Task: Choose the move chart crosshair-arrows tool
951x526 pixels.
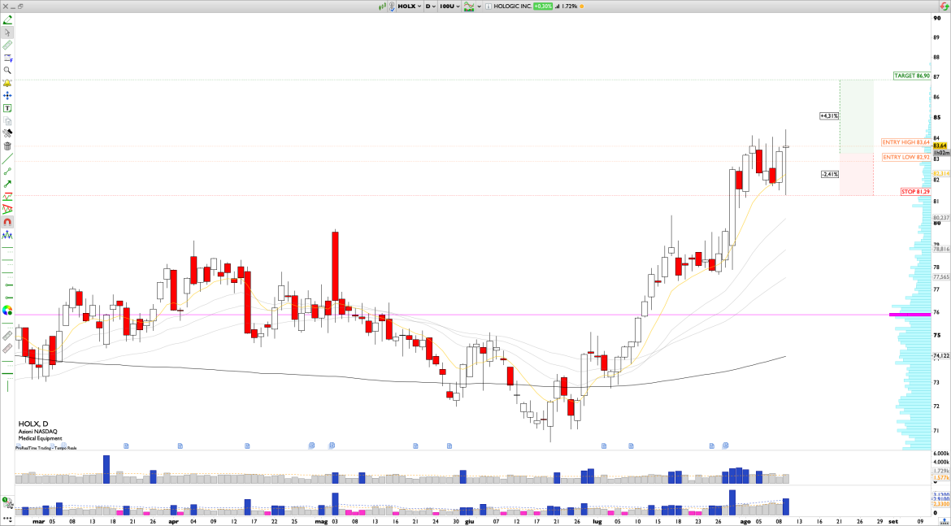Action: click(x=7, y=95)
